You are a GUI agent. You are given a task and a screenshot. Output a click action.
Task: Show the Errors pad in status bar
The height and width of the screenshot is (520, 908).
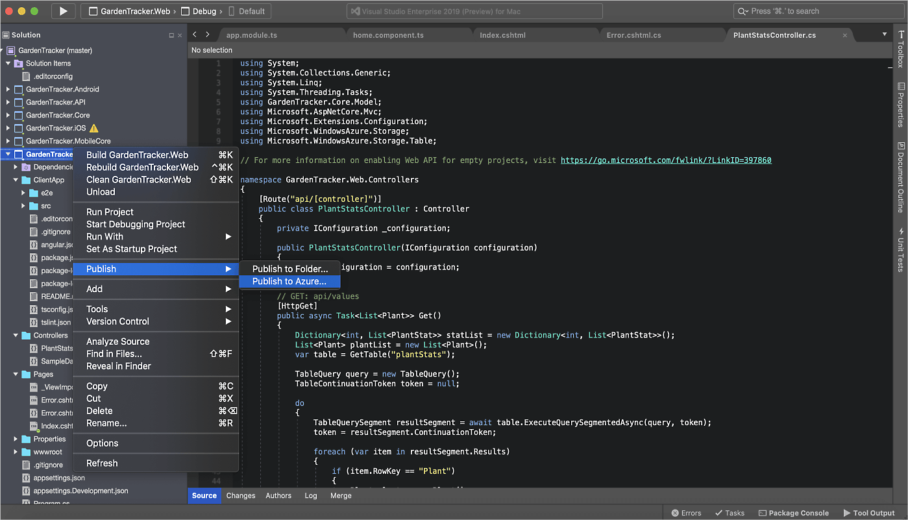pyautogui.click(x=686, y=513)
